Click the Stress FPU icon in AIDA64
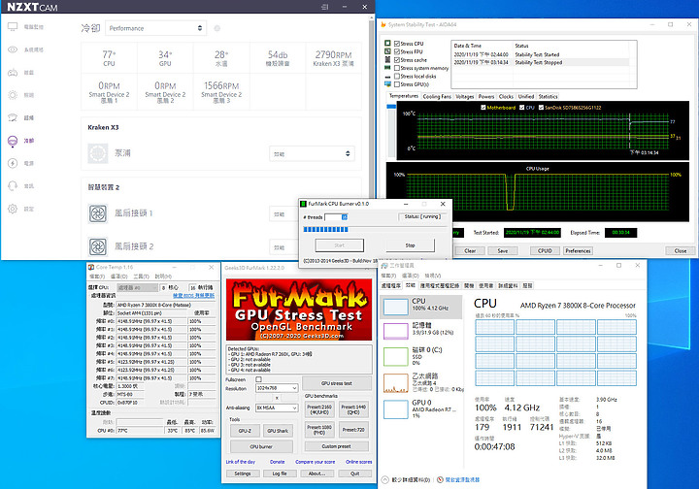Screen dimensions: 699x489 pos(387,51)
